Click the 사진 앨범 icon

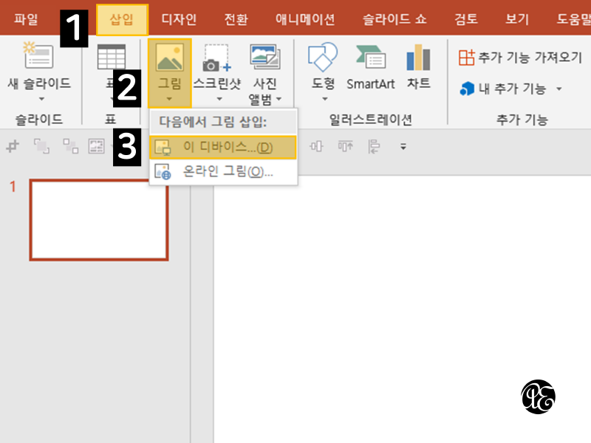coord(265,57)
